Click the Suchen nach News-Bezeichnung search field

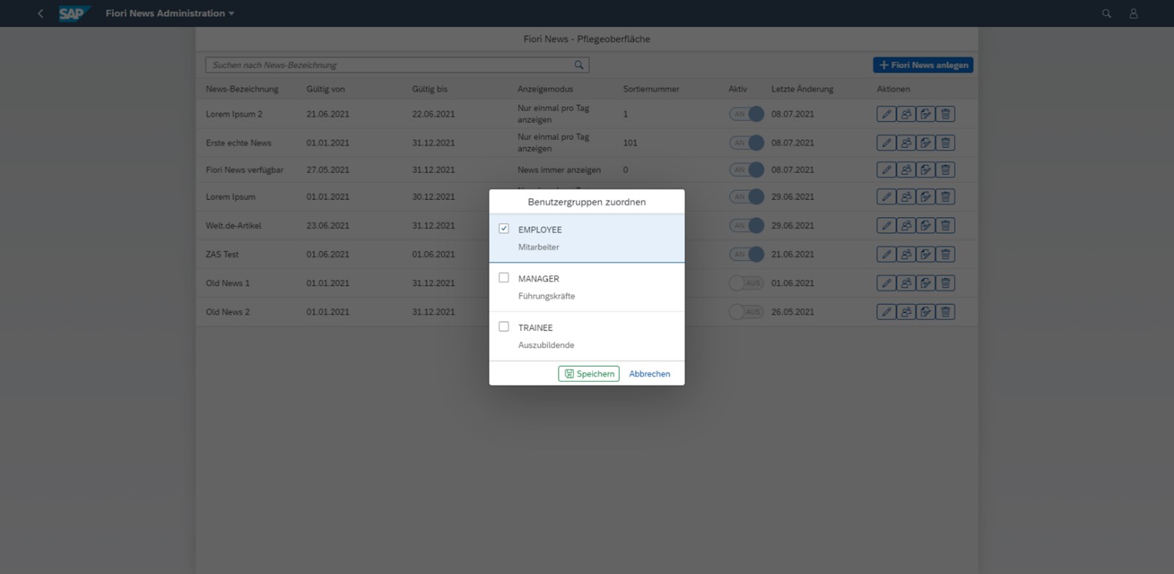[397, 65]
